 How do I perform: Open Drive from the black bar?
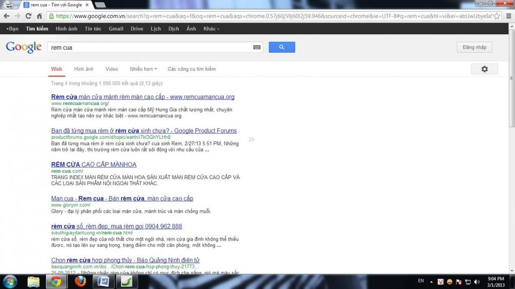point(136,29)
